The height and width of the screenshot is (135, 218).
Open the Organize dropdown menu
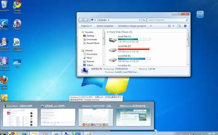click(x=86, y=26)
